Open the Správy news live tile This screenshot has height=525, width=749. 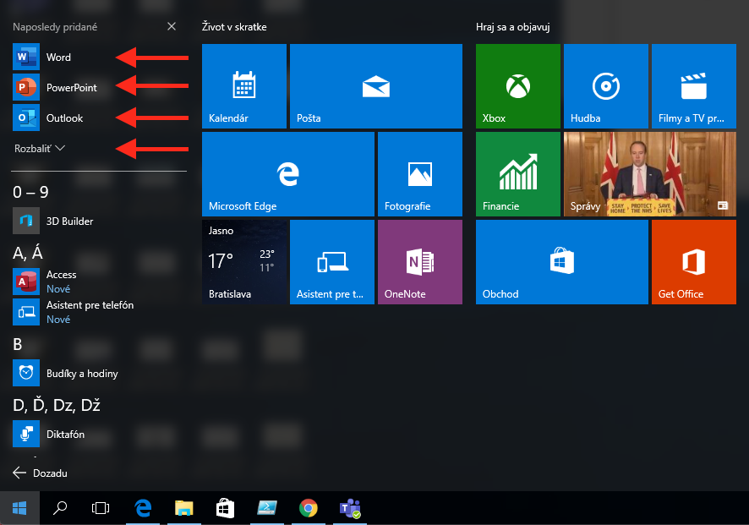click(647, 174)
